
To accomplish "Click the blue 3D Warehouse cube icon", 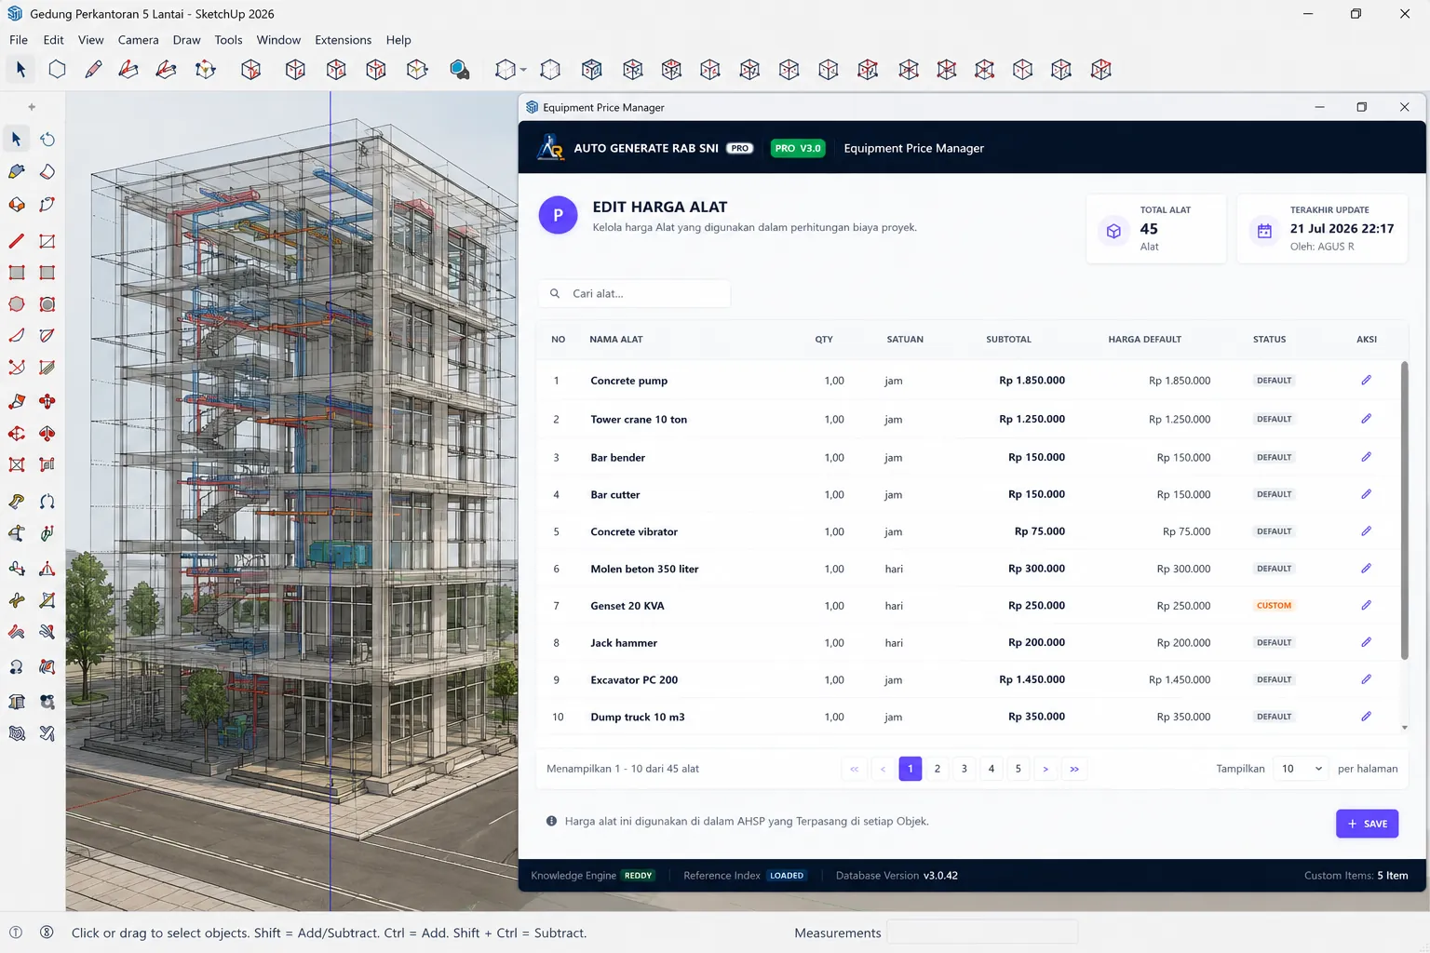I will point(459,69).
